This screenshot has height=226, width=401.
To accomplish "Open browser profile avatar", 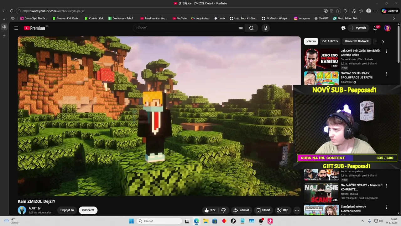I will coord(369,11).
